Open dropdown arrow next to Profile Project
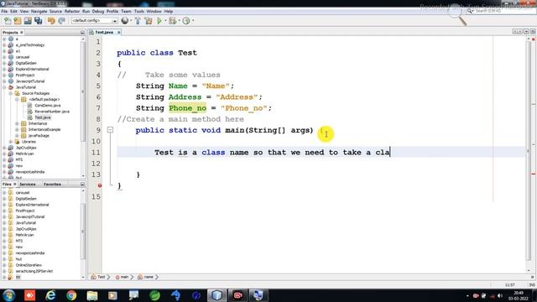537x302 pixels. pyautogui.click(x=193, y=21)
